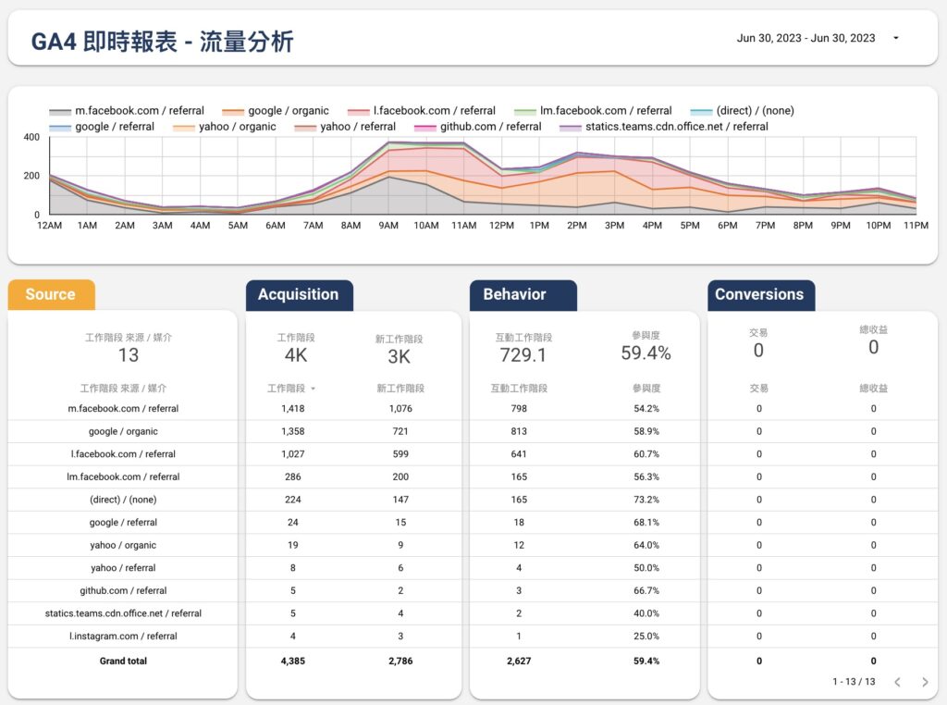The image size is (947, 705).
Task: Click l.instagram.com / referral source row
Action: pyautogui.click(x=123, y=637)
